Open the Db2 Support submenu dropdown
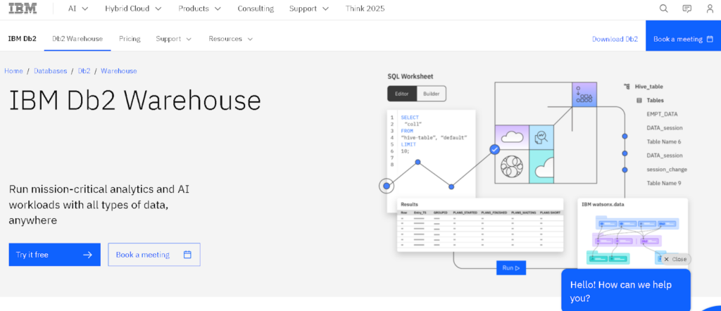Viewport: 721px width, 311px height. [x=173, y=39]
